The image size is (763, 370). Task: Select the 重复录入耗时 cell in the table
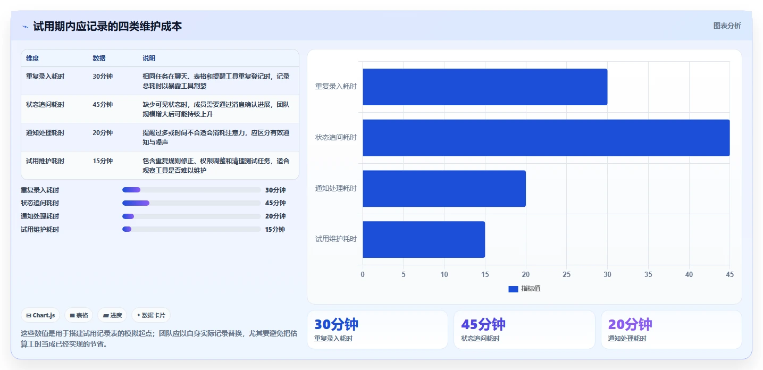click(x=45, y=77)
